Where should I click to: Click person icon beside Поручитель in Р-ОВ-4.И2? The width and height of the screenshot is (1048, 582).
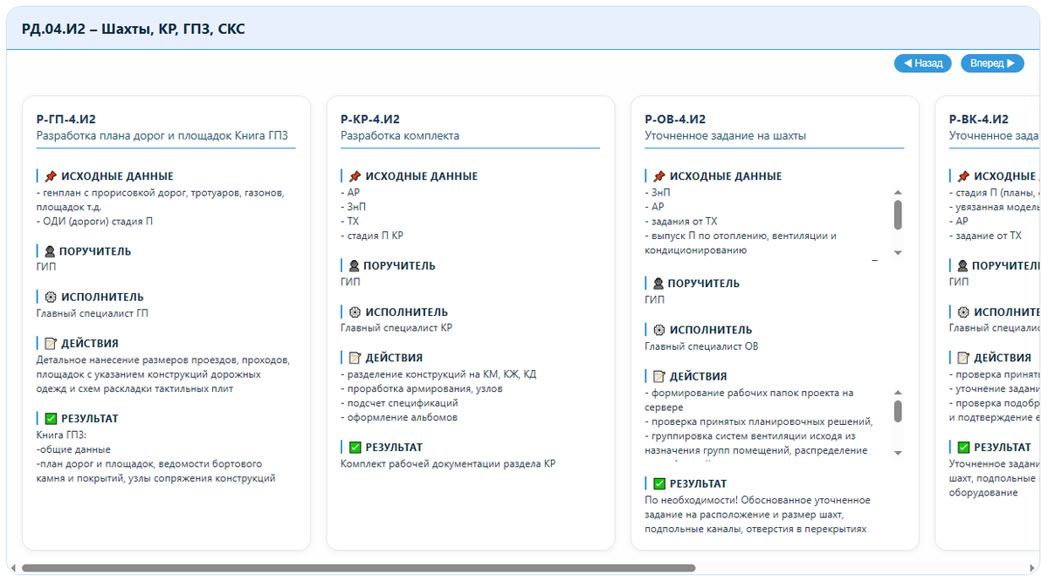pyautogui.click(x=658, y=284)
